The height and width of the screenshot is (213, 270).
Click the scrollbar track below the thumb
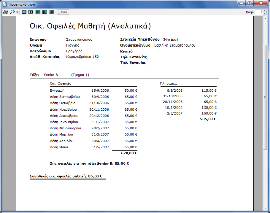click(x=266, y=179)
